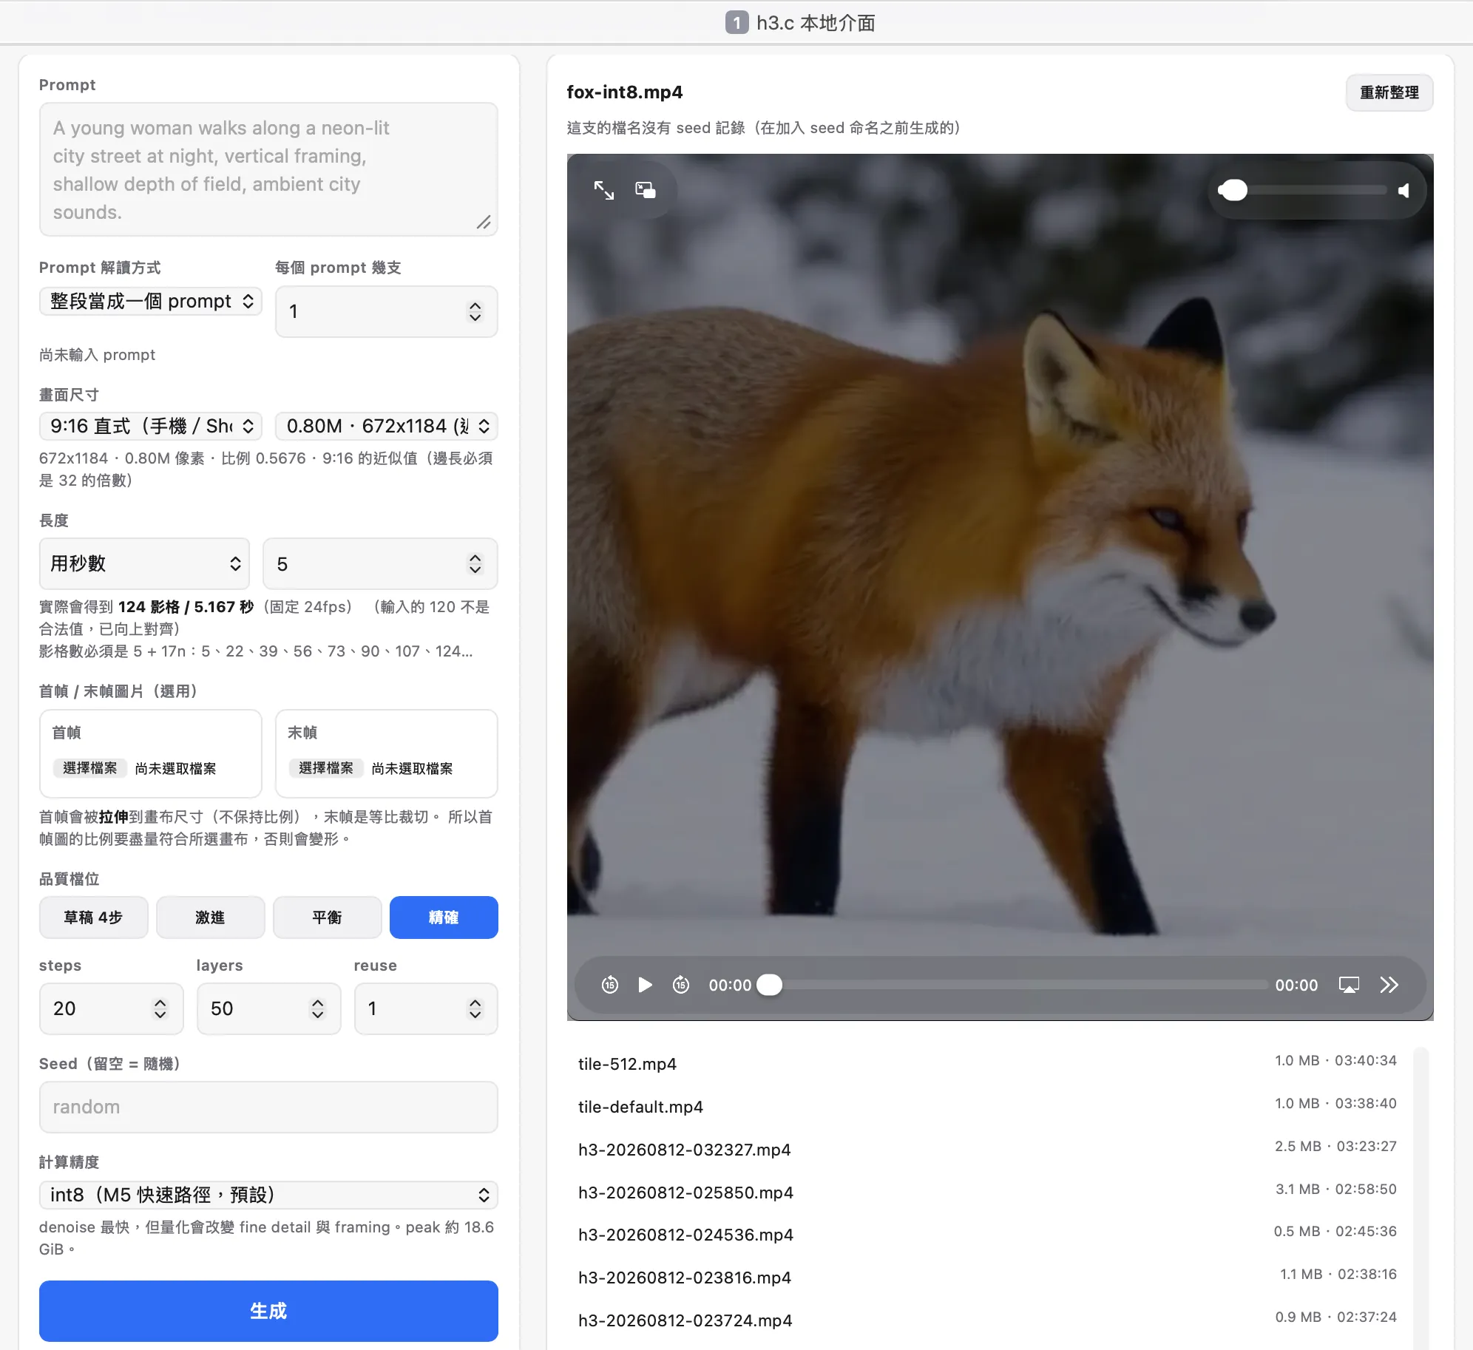
Task: Click the Seed random input field
Action: point(268,1107)
